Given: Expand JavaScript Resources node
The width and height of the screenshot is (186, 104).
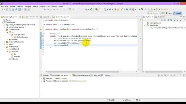Looking at the screenshot, I should tap(5, 42).
